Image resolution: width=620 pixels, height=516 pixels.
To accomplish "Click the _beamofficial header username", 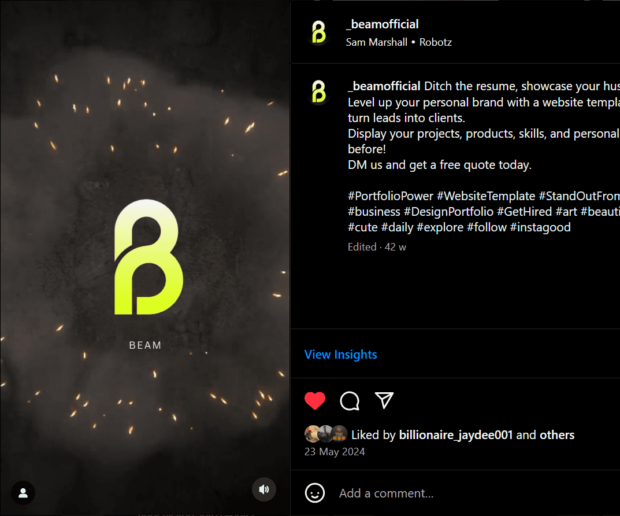I will click(382, 24).
